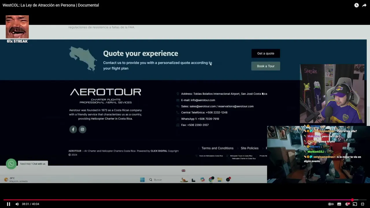
Task: Toggle the autoplay switch
Action: tap(331, 204)
